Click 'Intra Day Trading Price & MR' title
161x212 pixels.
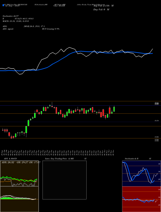pos(59,159)
